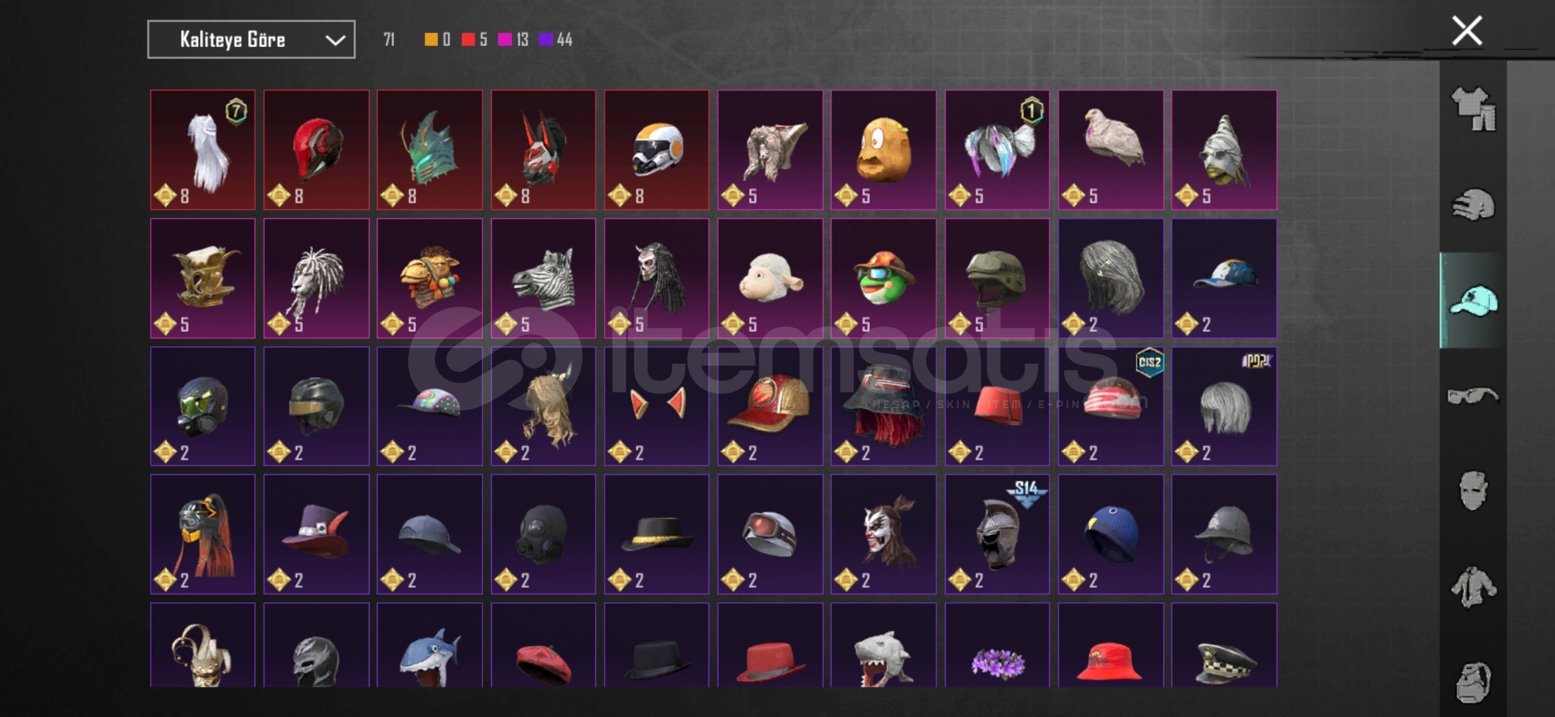Screen dimensions: 1555x717
Task: Select the face mask category icon
Action: pos(1473,491)
